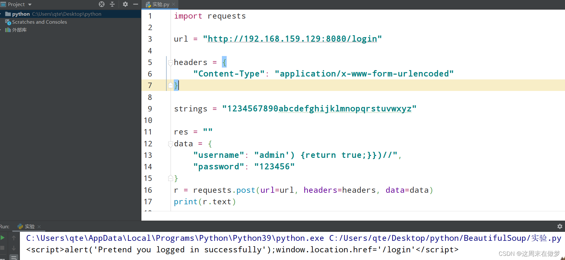Click the "Content-Type" key on line 6
The image size is (565, 260).
pyautogui.click(x=229, y=74)
